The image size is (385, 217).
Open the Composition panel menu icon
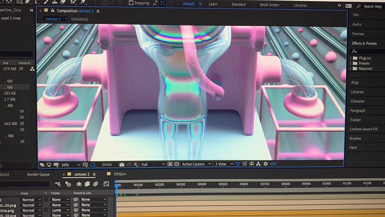(x=98, y=11)
